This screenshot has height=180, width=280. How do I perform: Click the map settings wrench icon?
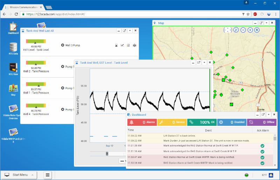tap(236, 30)
